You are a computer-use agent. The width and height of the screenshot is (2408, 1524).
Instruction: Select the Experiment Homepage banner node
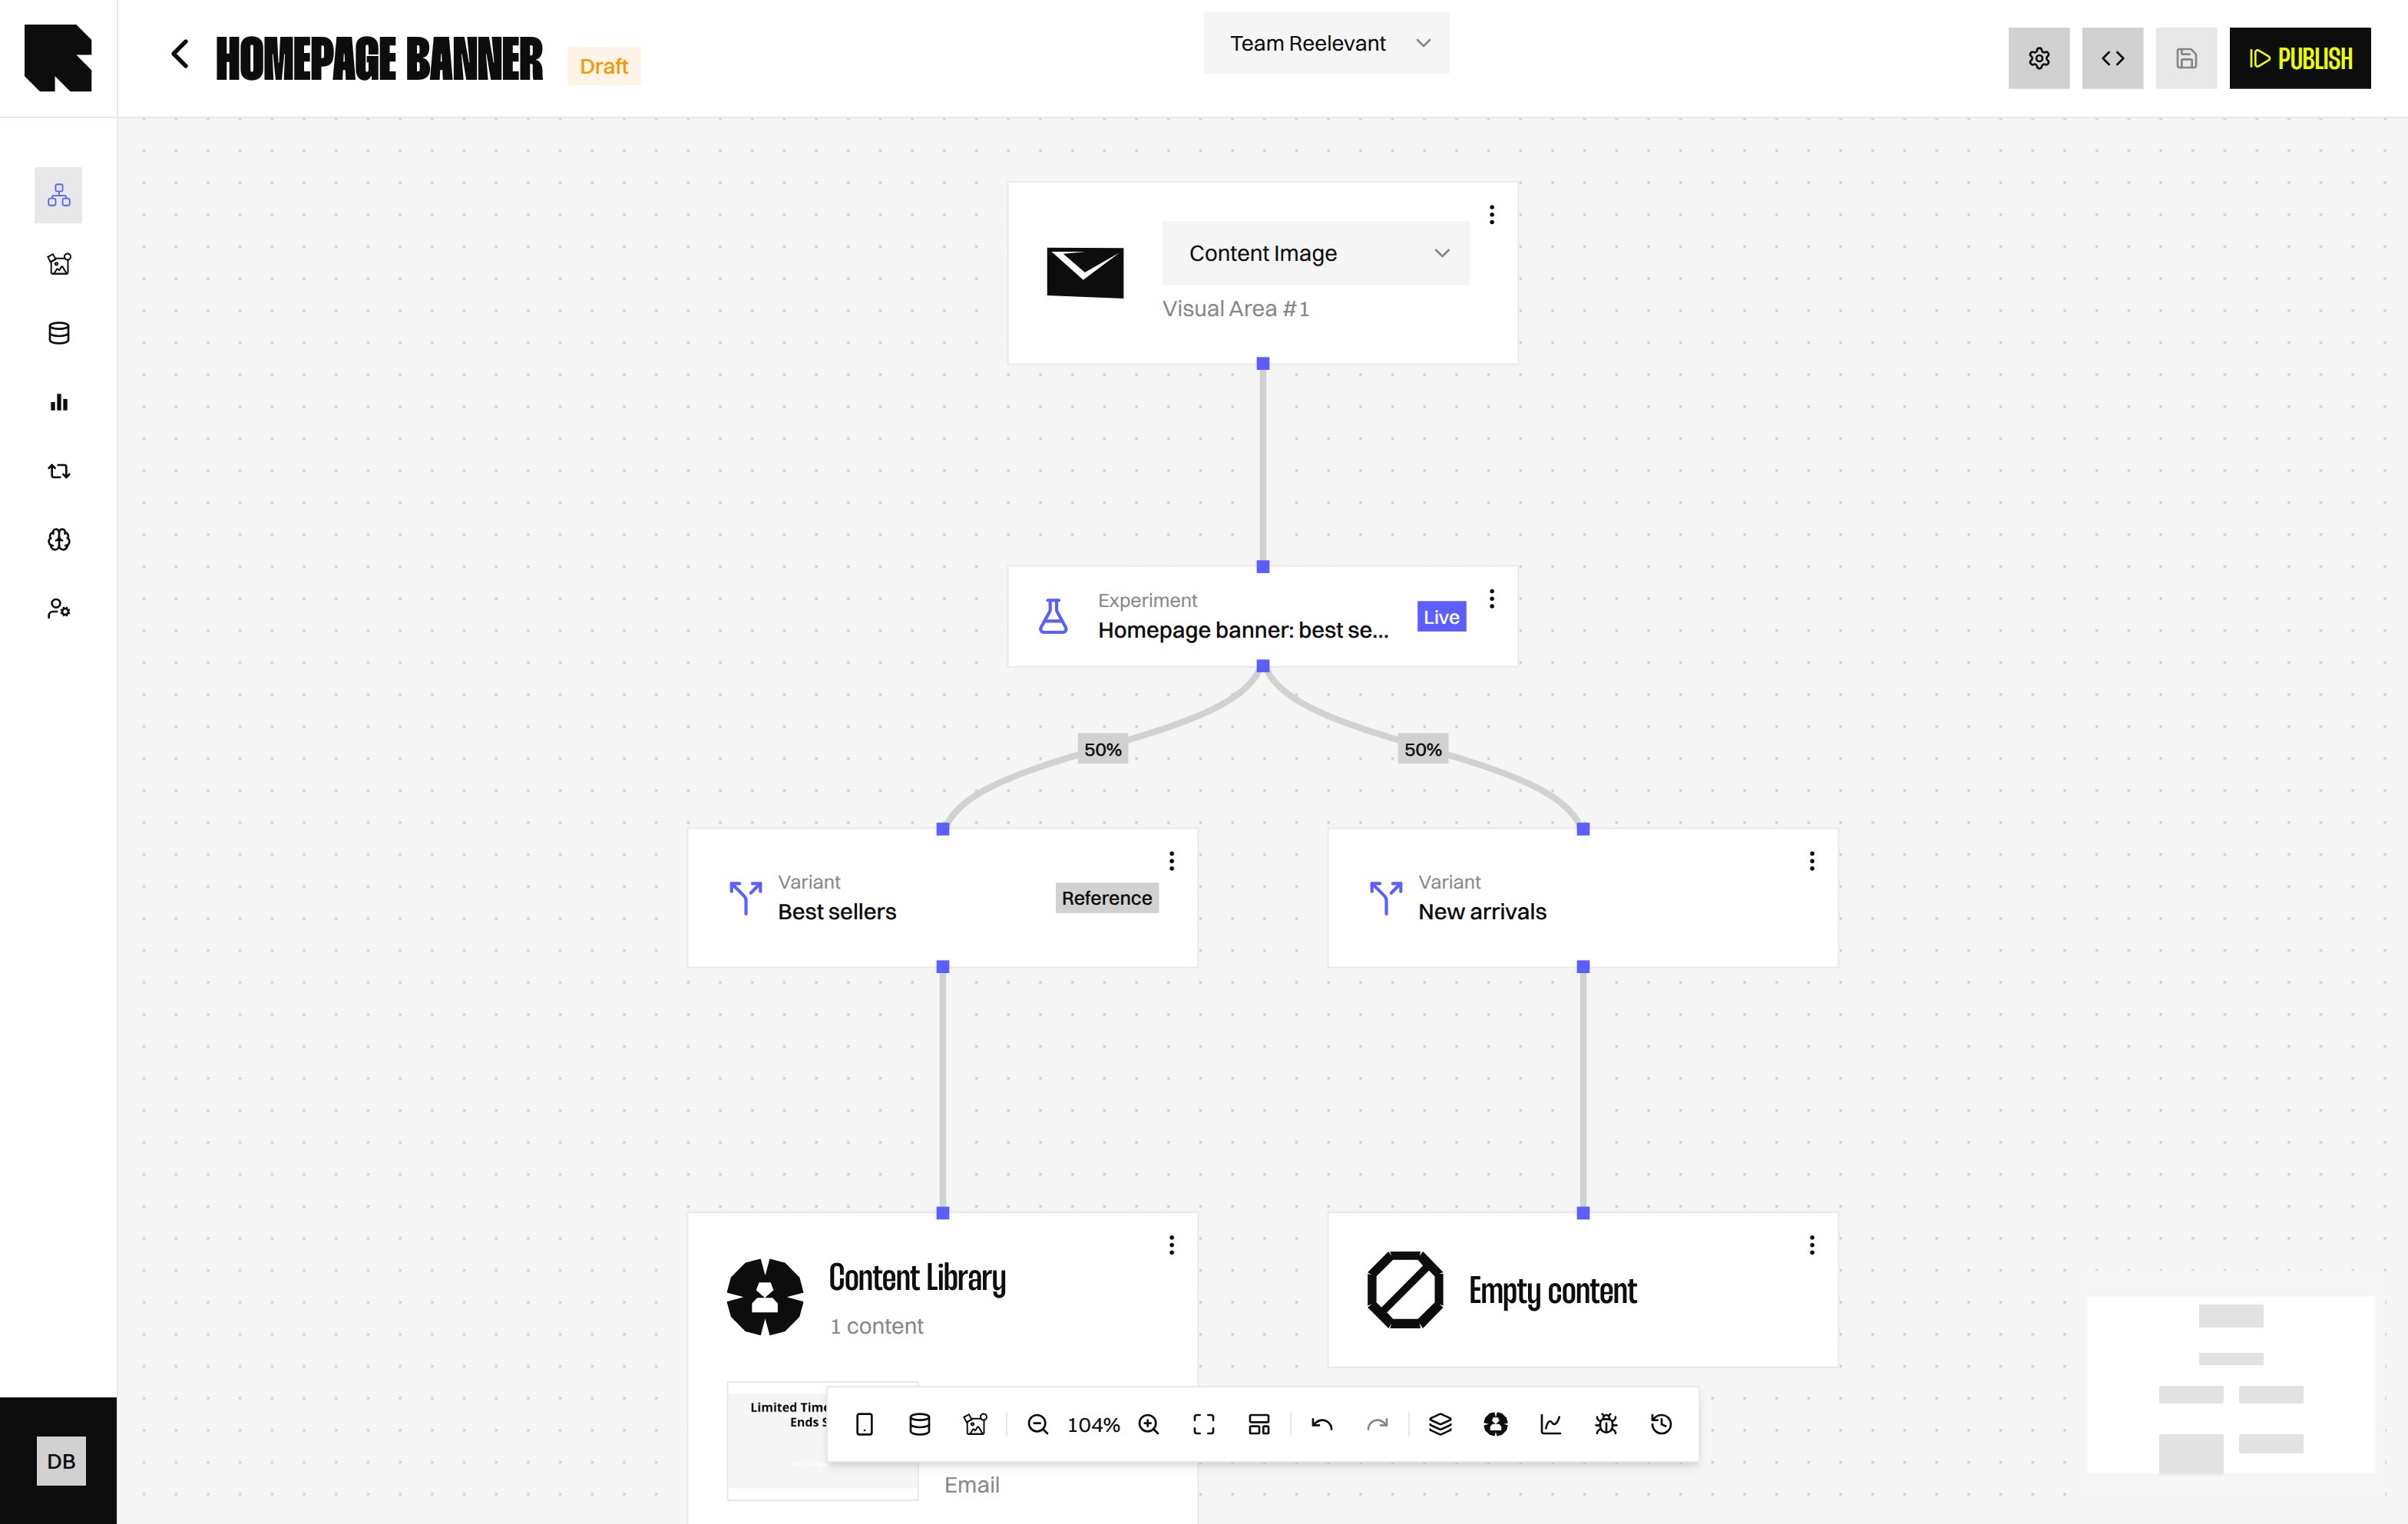(1263, 617)
